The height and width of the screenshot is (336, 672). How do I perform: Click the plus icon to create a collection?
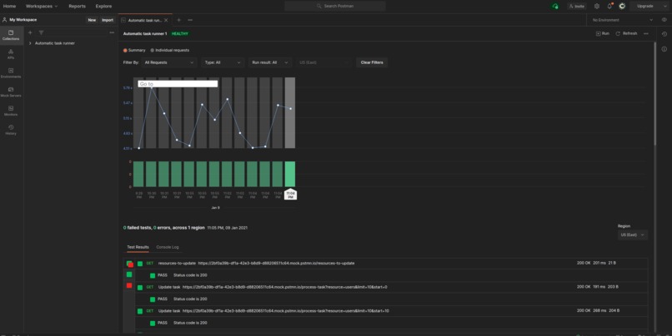pyautogui.click(x=30, y=32)
